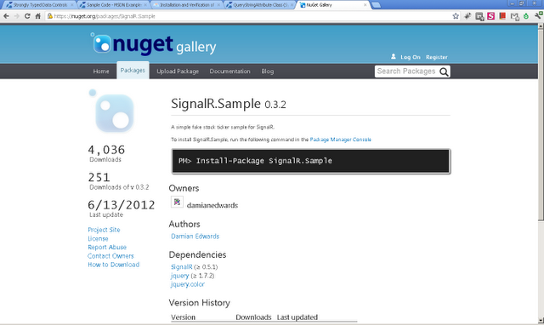The width and height of the screenshot is (544, 325).
Task: Open the SignalR dependency link
Action: coord(181,266)
